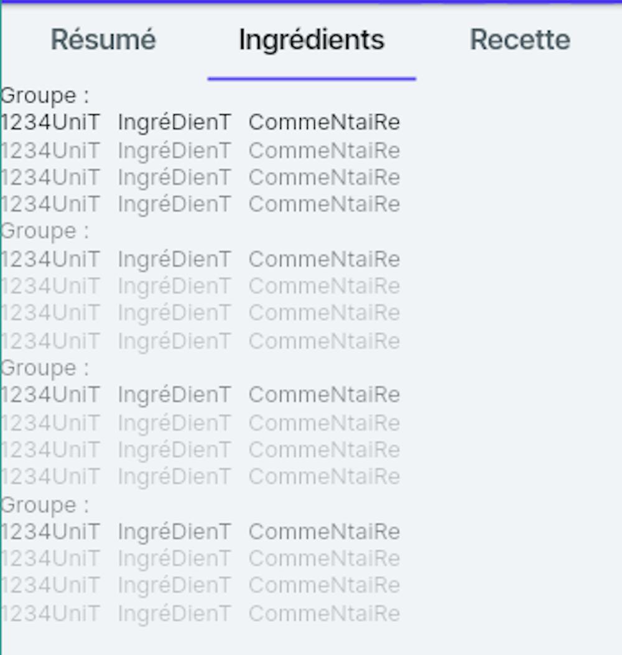Select CommeNtaiRe in the fourth group's first row
Viewport: 622px width, 655px height.
[324, 532]
